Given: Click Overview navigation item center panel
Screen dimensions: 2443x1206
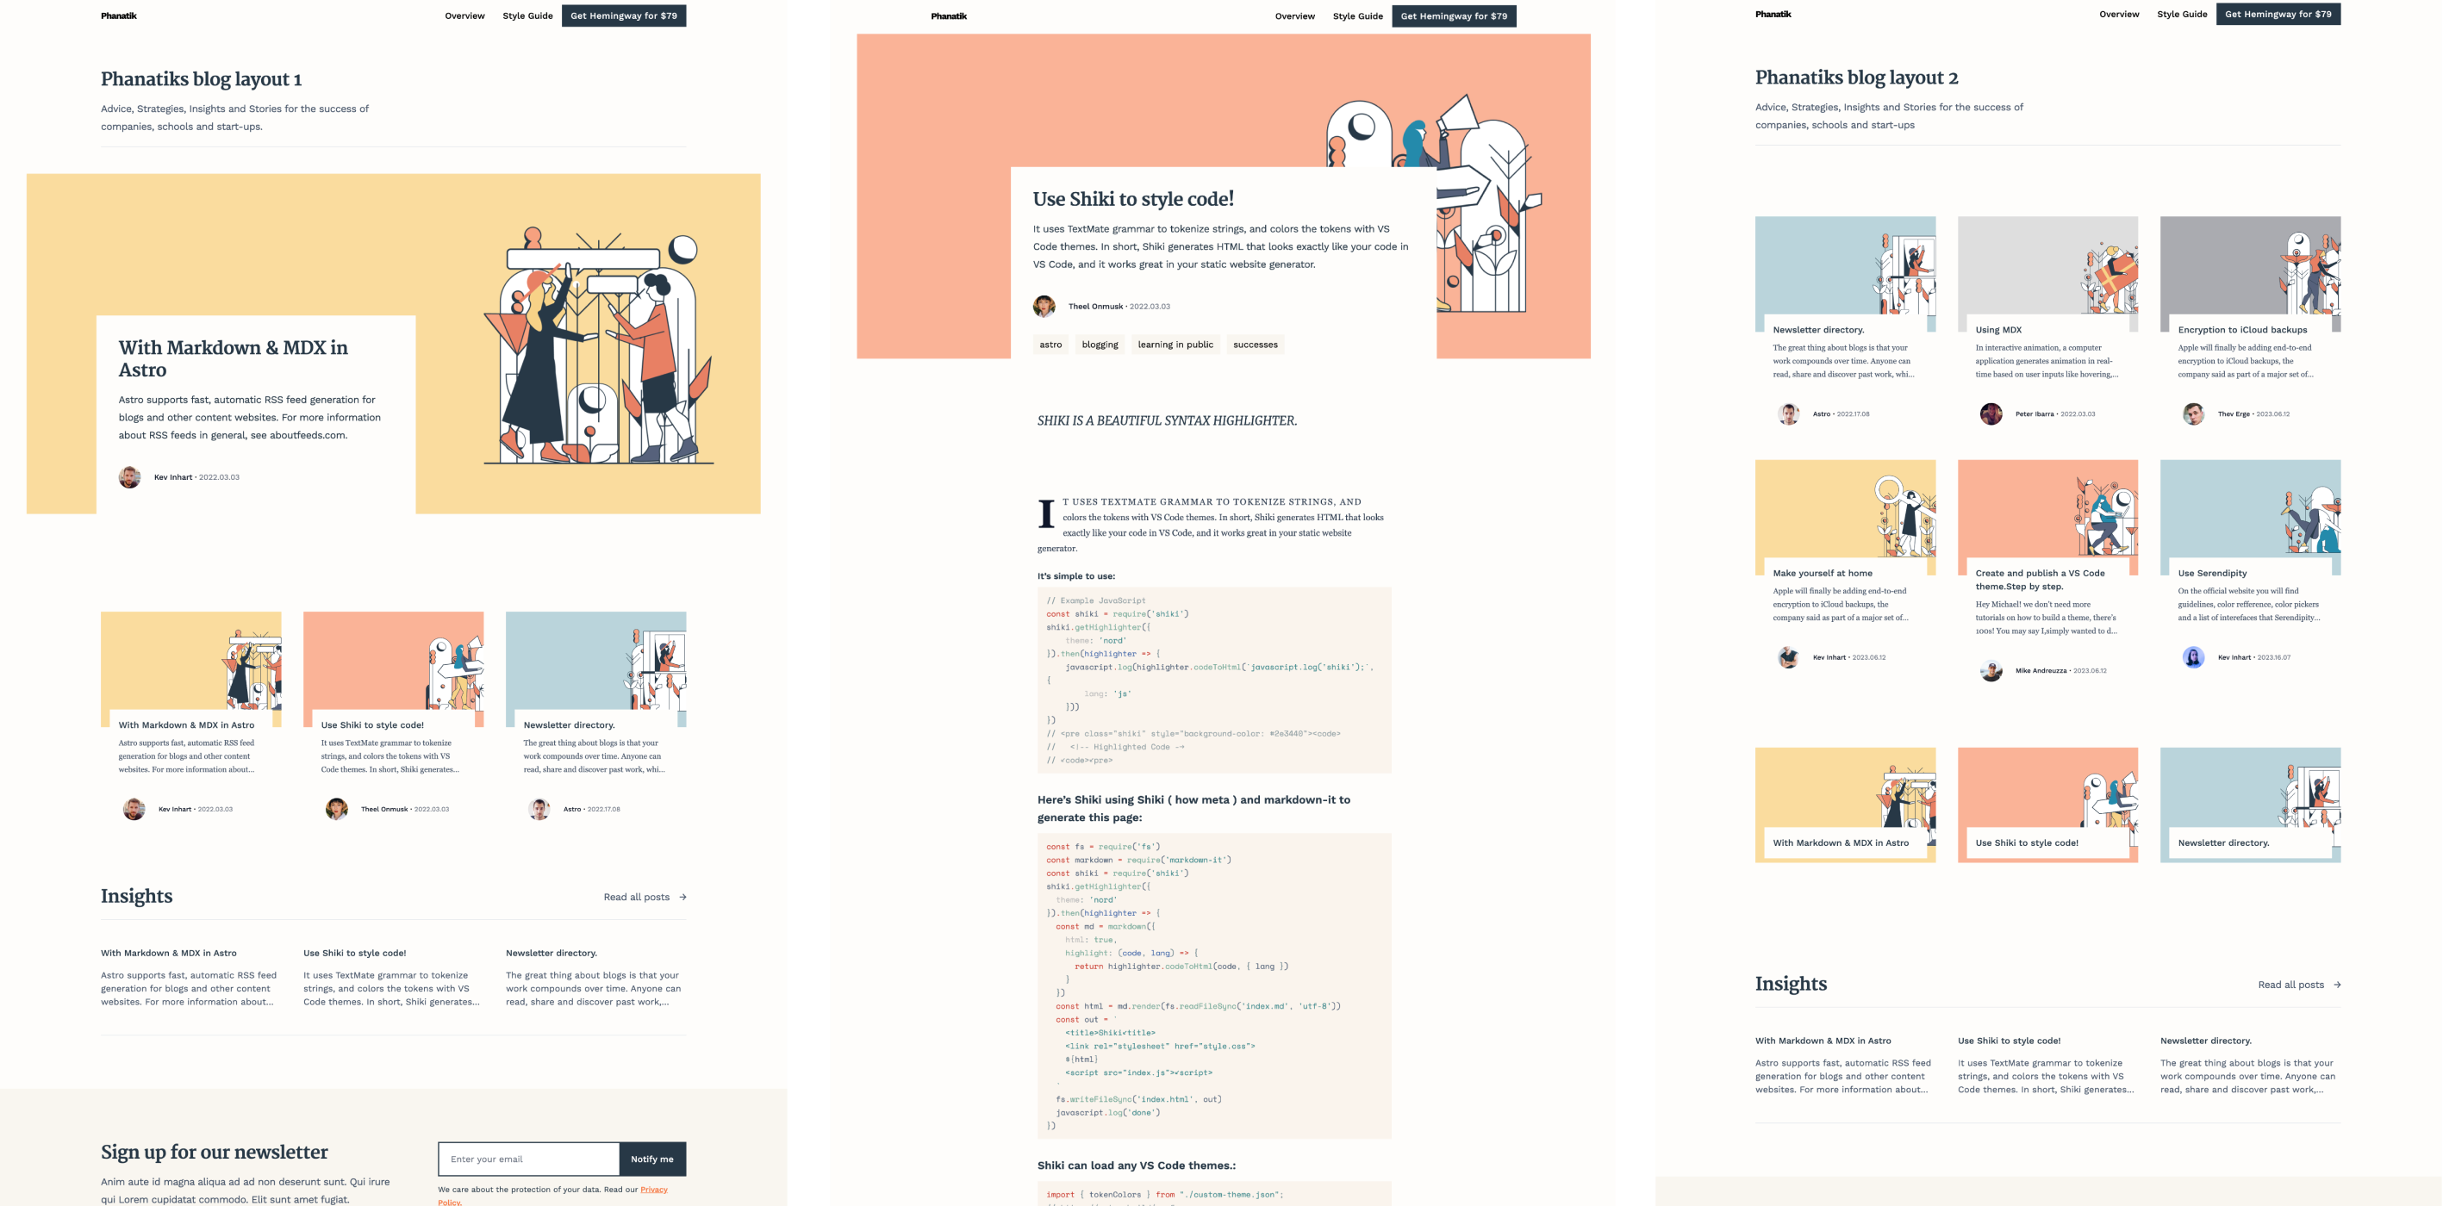Looking at the screenshot, I should (1293, 14).
